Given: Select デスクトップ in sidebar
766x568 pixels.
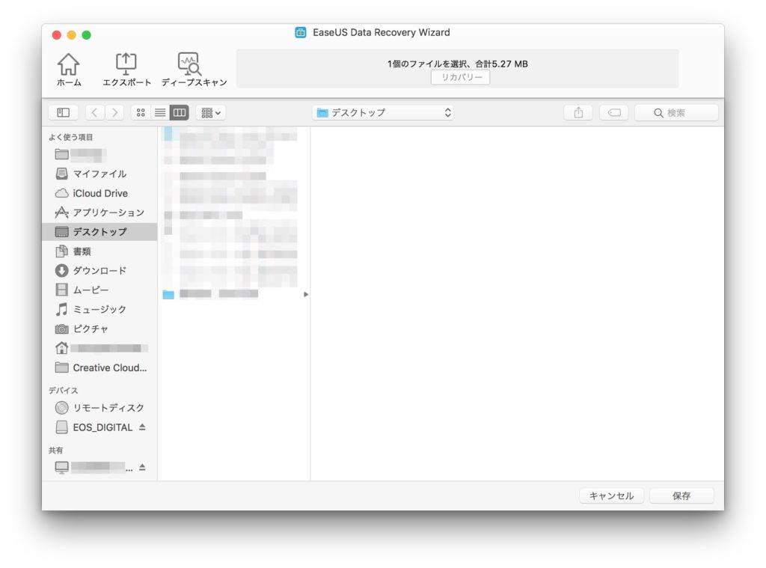Looking at the screenshot, I should (99, 232).
